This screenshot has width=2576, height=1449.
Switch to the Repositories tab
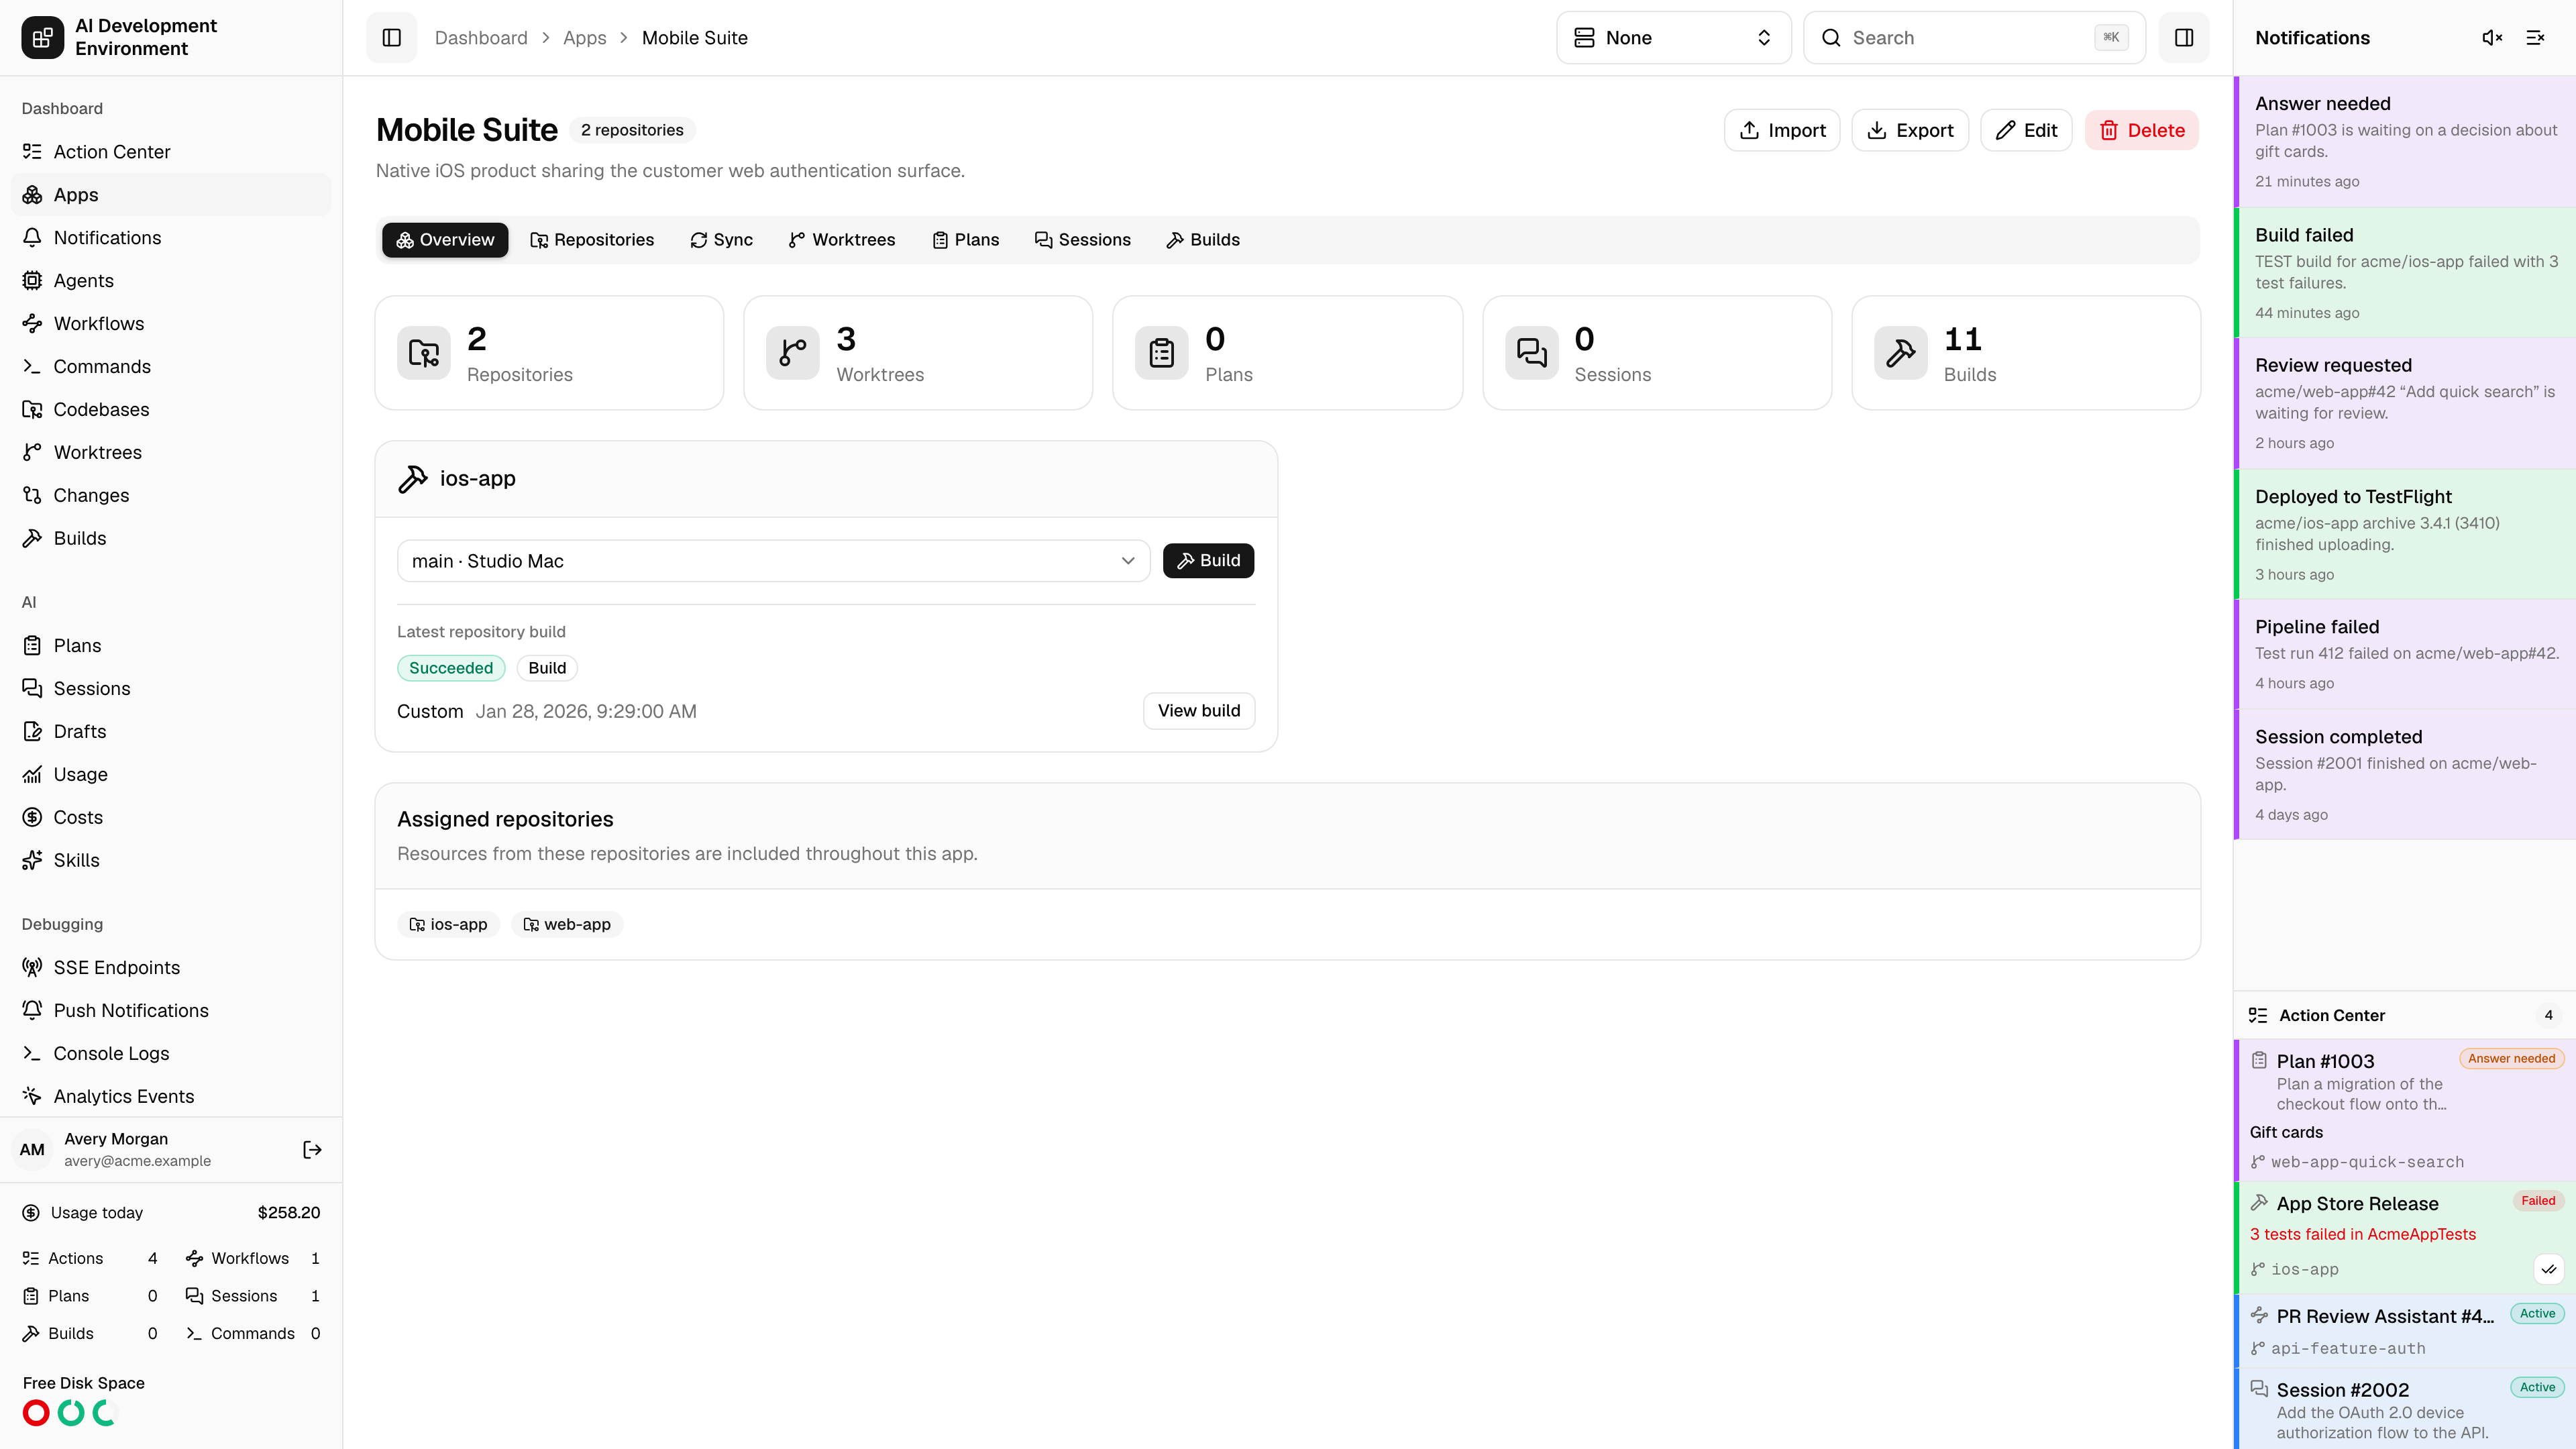point(592,240)
